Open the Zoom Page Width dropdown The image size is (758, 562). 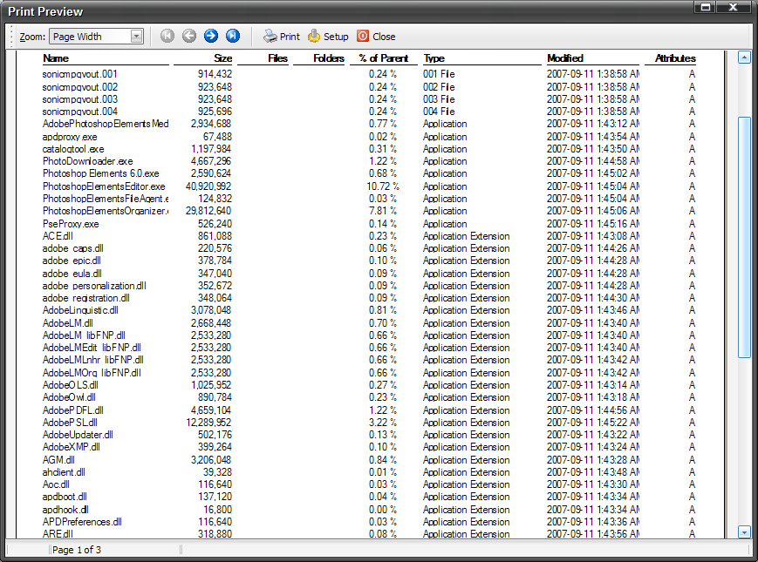coord(136,37)
